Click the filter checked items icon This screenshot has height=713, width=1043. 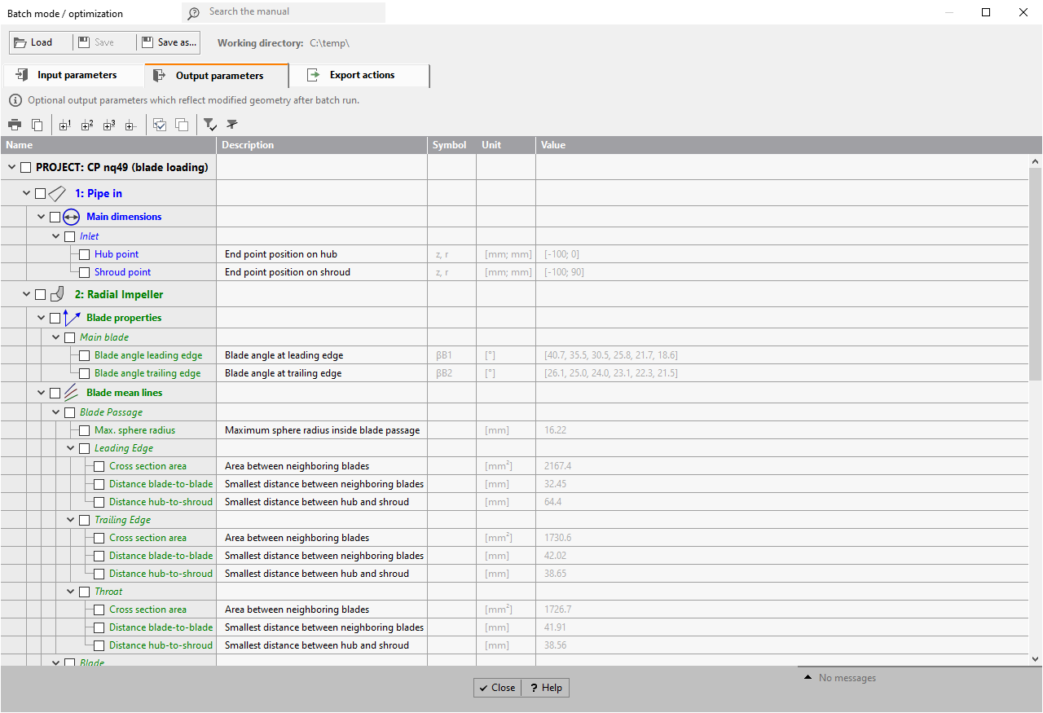[x=210, y=125]
